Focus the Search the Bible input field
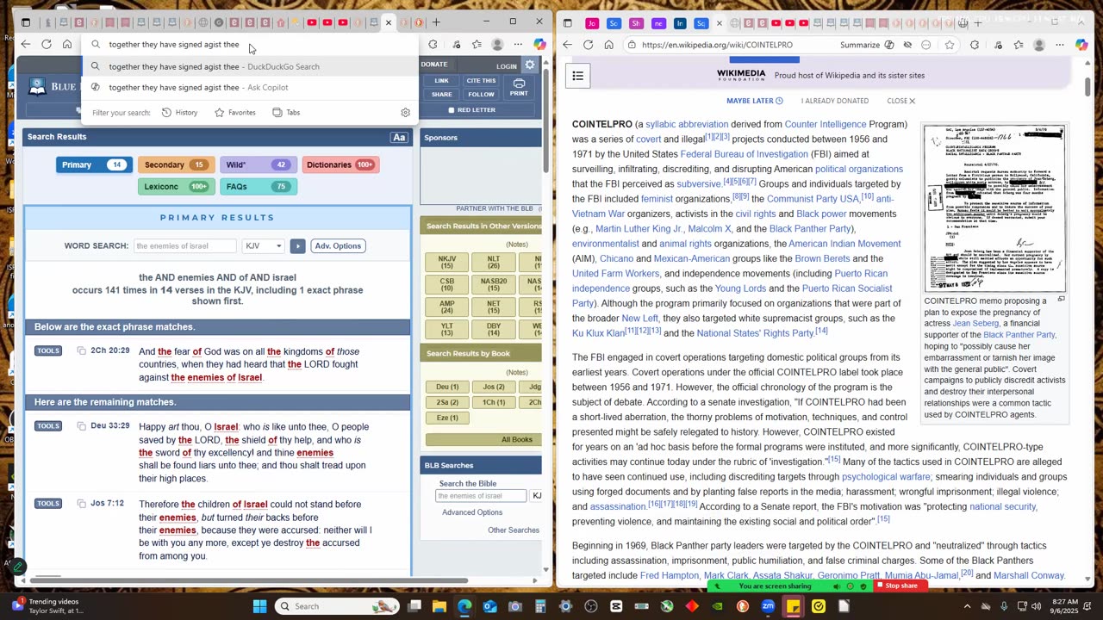 480,496
